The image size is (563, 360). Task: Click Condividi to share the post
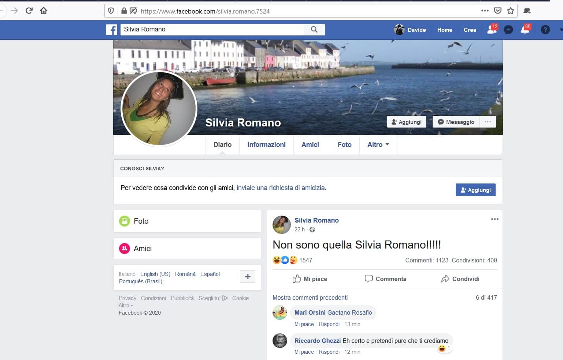[460, 279]
